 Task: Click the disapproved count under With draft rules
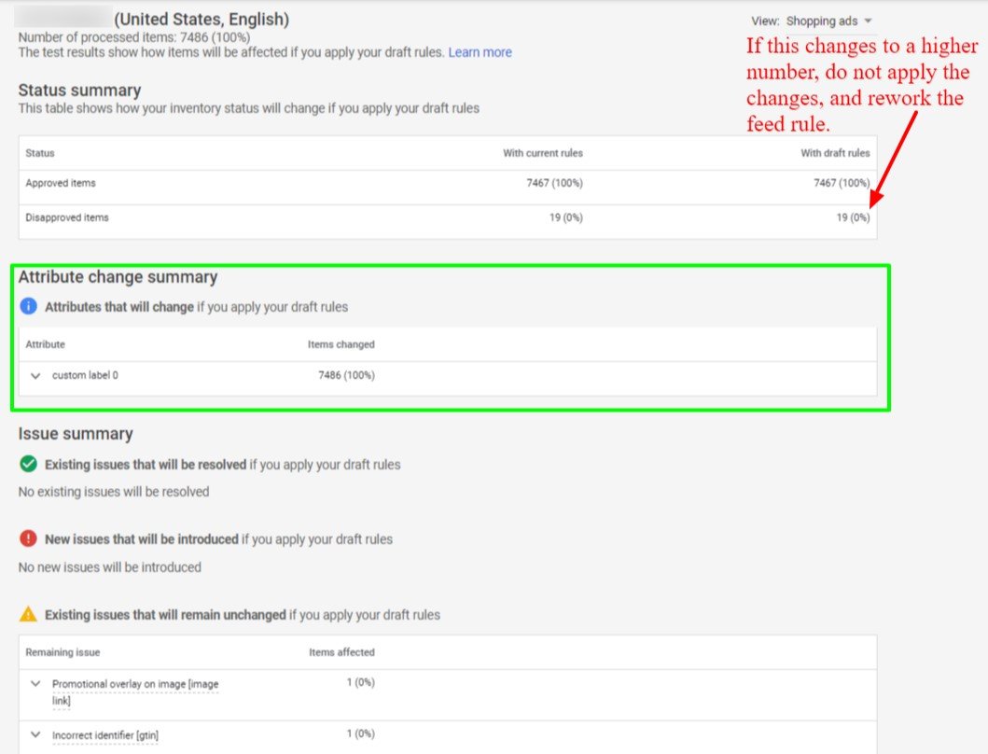click(x=852, y=217)
